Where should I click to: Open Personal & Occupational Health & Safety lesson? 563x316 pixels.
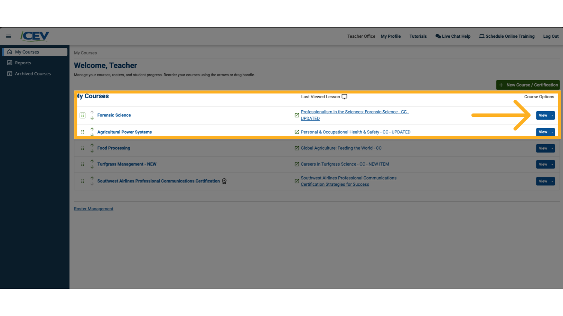(x=356, y=132)
